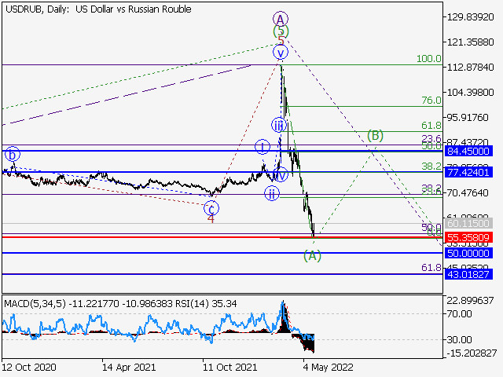Click the purple 61.8 label near 43.01827
503x377 pixels.
pyautogui.click(x=431, y=268)
